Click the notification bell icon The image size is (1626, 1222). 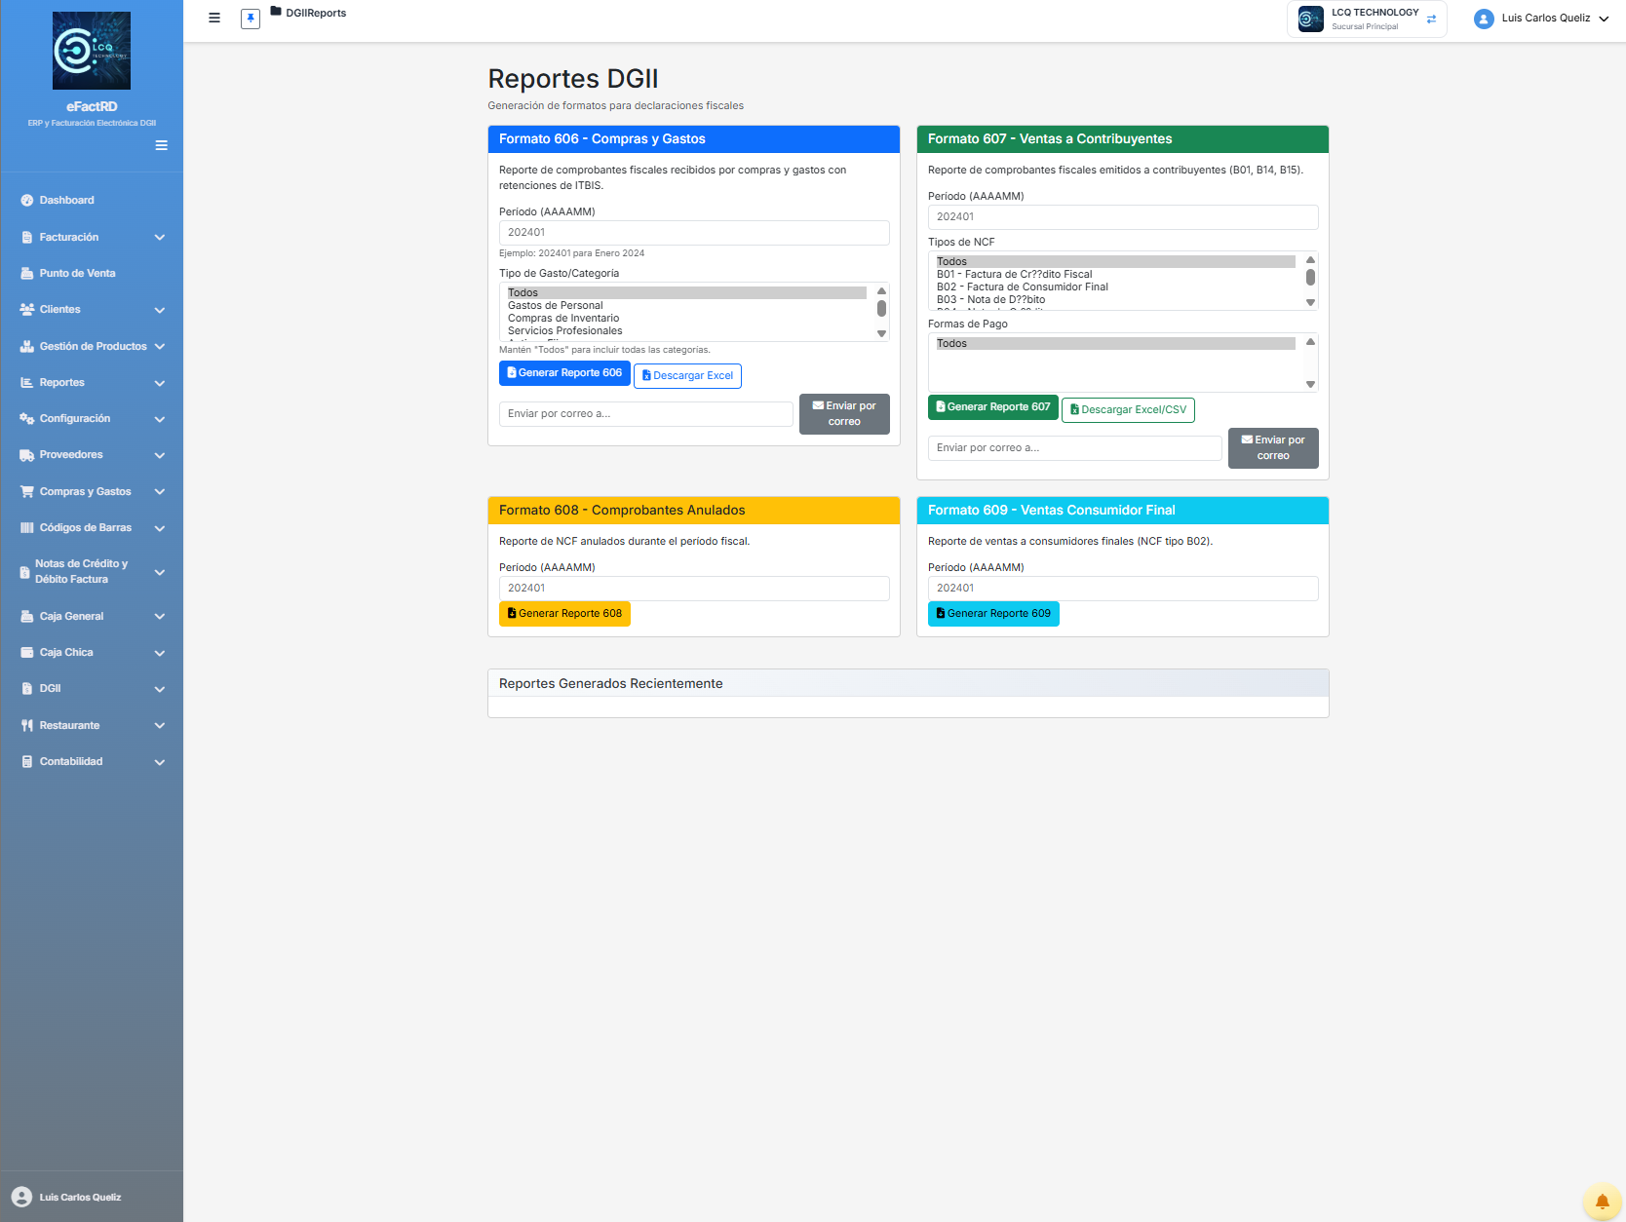[1602, 1201]
